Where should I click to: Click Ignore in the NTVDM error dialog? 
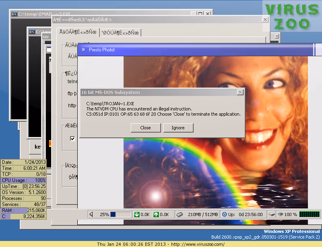pyautogui.click(x=178, y=128)
